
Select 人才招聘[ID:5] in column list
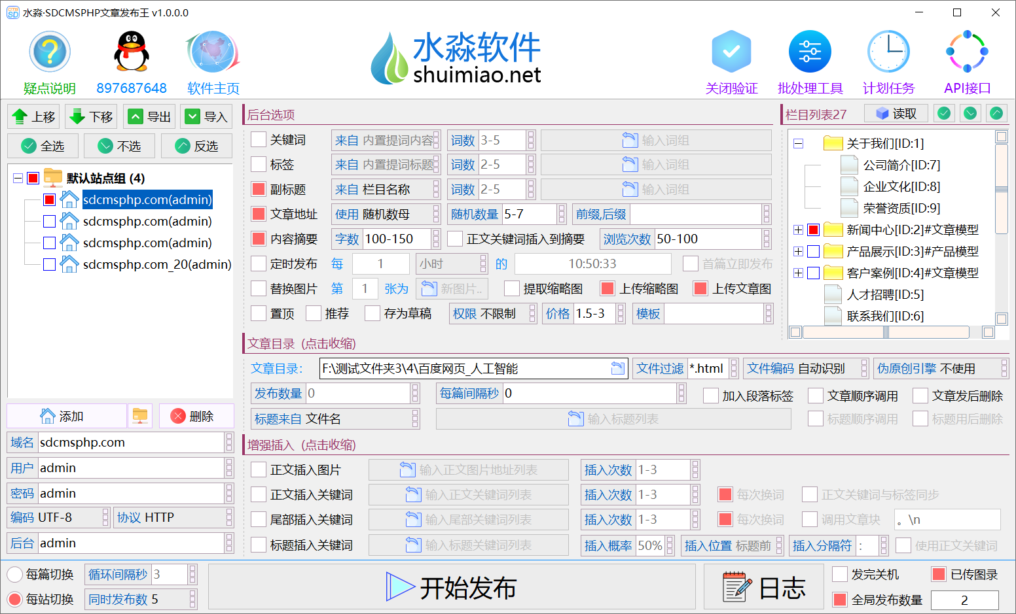(885, 294)
